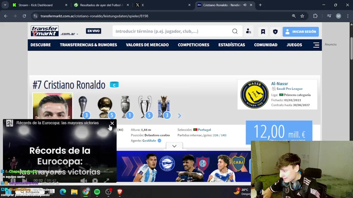
Task: Toggle fullscreen on the Eurocopa video
Action: 107,181
